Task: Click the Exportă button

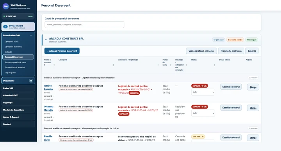Action: pos(252,51)
